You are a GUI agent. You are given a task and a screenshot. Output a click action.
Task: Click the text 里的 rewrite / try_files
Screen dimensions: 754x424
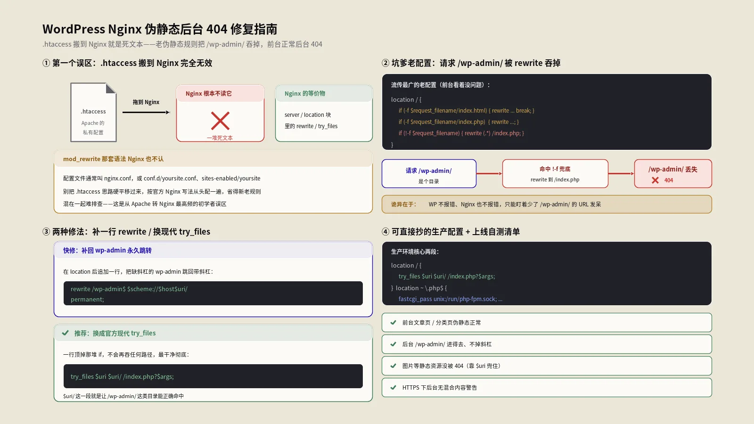[311, 126]
